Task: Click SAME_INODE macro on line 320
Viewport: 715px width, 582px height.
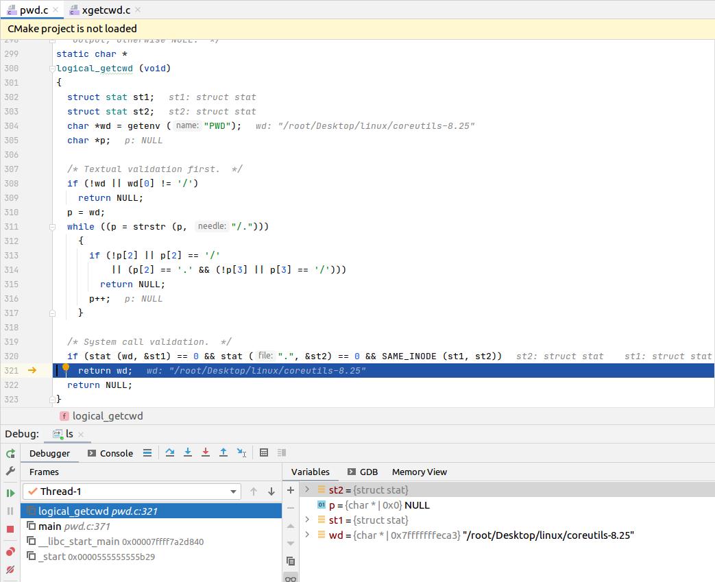Action: coord(409,356)
